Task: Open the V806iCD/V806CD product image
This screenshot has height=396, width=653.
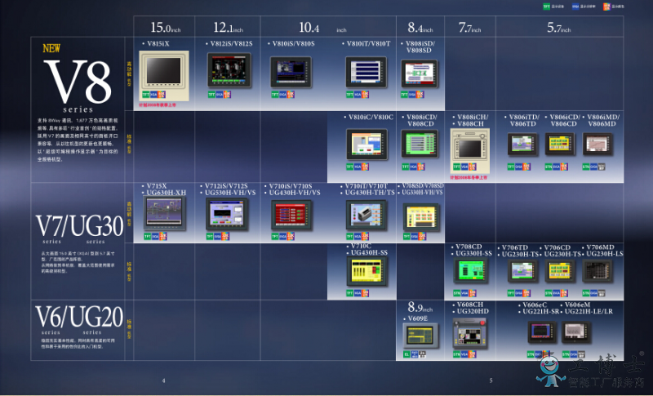Action: coord(560,144)
